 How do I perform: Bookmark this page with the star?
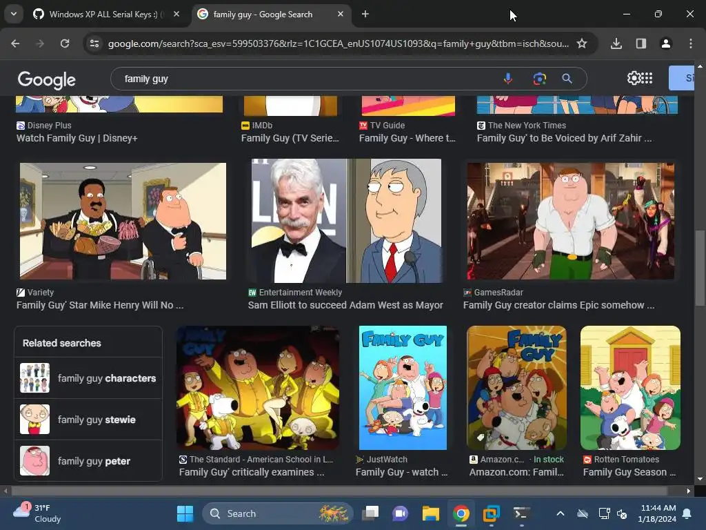click(x=582, y=43)
